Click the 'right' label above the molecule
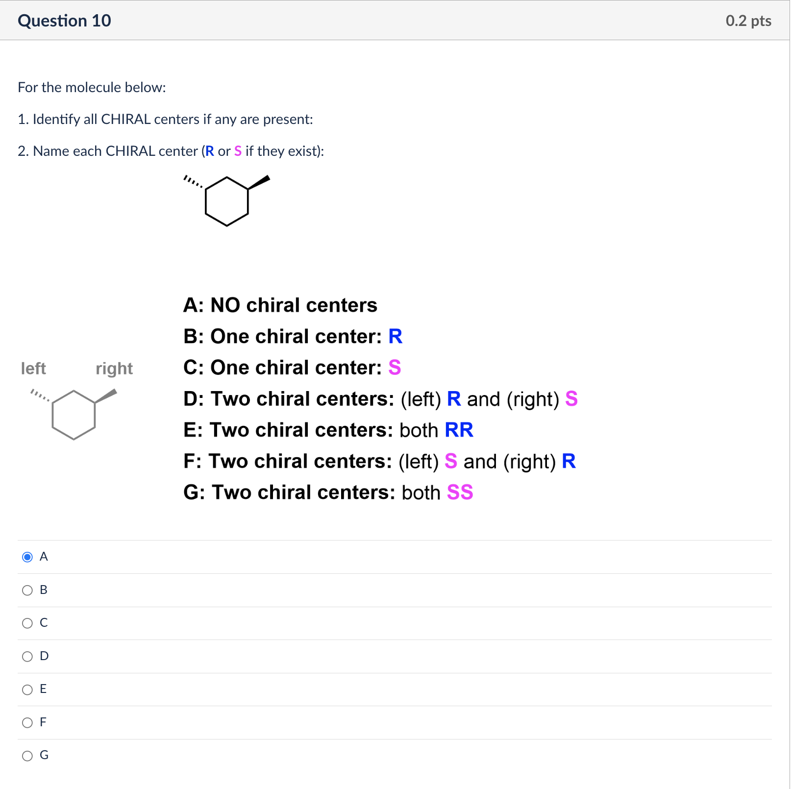This screenshot has width=792, height=789. pos(114,368)
